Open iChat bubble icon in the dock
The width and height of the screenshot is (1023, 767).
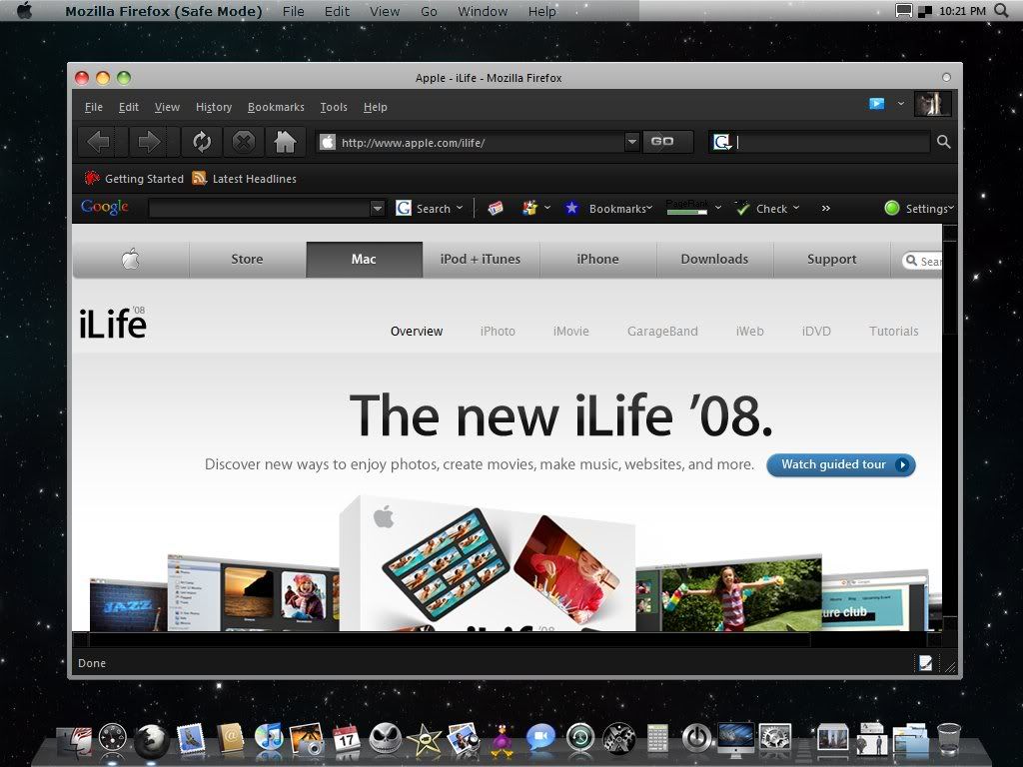[x=540, y=739]
